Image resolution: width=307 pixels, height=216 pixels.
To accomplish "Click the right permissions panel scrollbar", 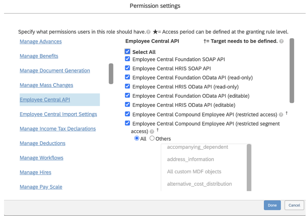I will click(x=292, y=70).
